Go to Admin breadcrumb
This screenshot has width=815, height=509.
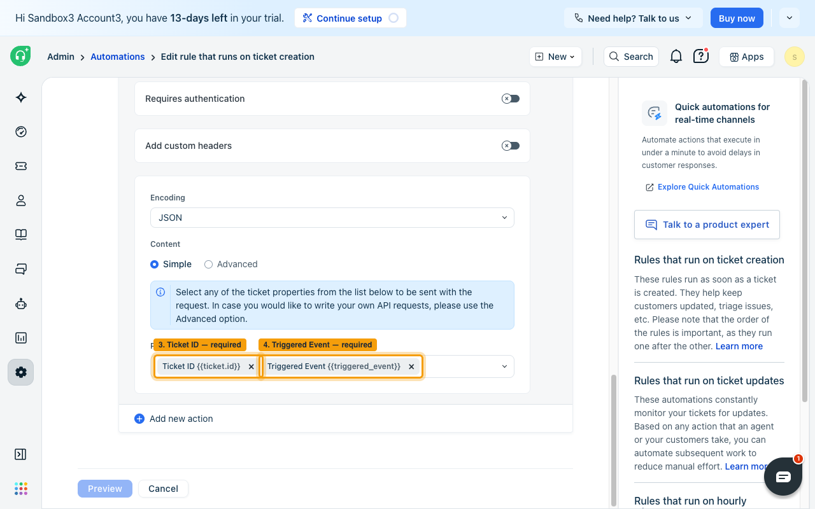60,57
